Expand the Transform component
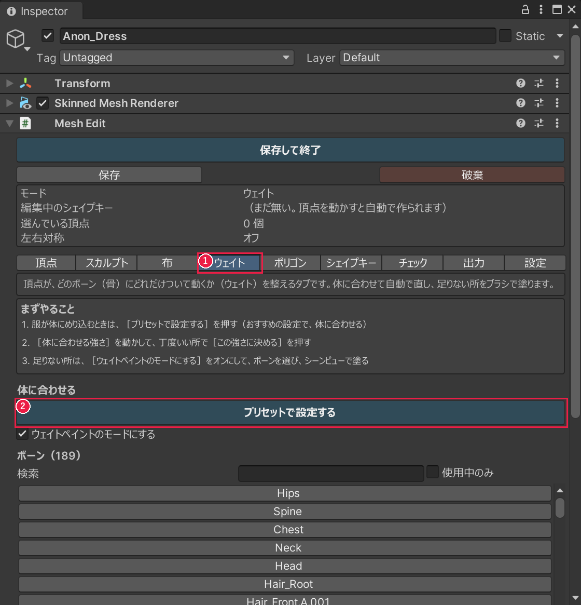Viewport: 581px width, 605px height. click(10, 83)
